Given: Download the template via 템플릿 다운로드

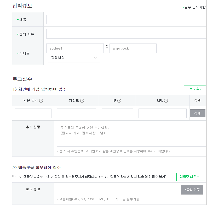Looking at the screenshot, I should click(x=191, y=177).
